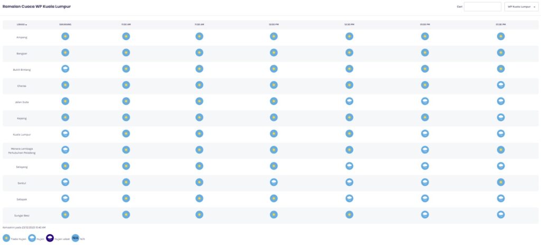
Task: Click Sungai Besi's rain icon at 01:00 PM
Action: [x=425, y=215]
